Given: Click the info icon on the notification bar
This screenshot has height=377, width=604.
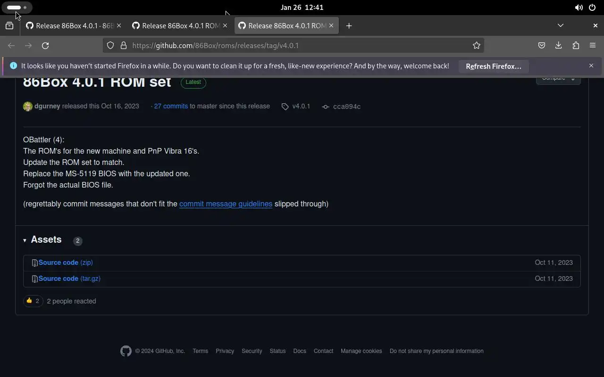Looking at the screenshot, I should tap(13, 66).
